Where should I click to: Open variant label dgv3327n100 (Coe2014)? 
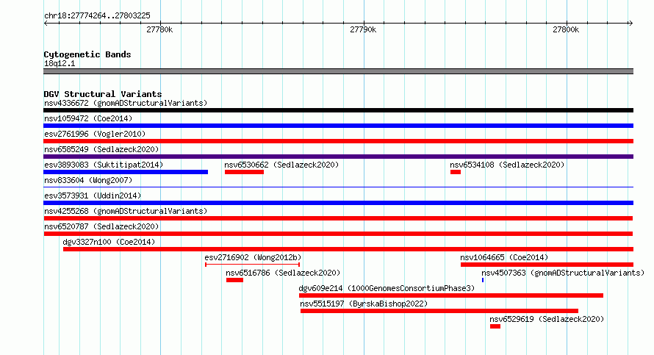[x=109, y=242]
